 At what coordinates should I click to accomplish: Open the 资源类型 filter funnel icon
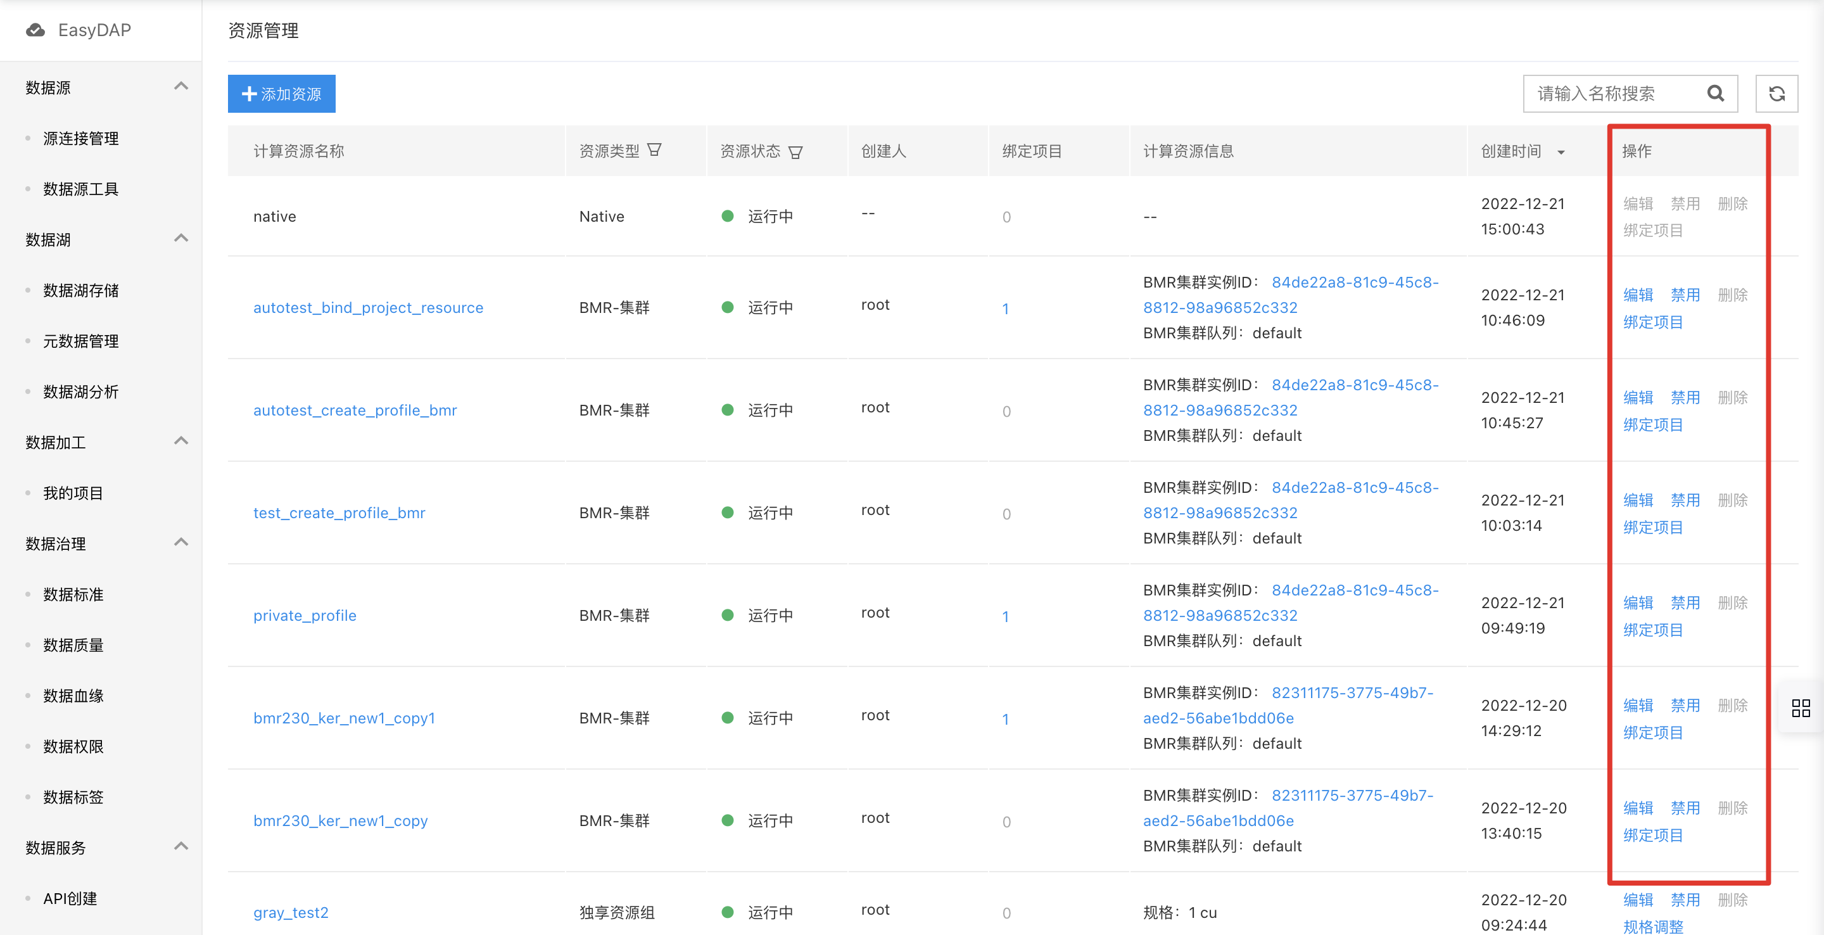tap(654, 150)
